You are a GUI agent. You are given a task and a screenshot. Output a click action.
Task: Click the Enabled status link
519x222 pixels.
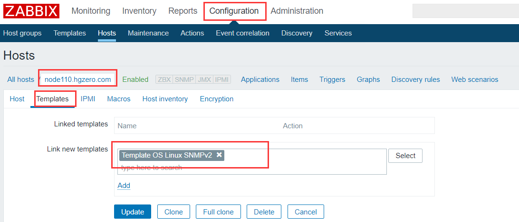135,80
